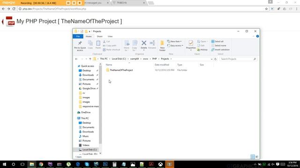This screenshot has height=168, width=300.
Task: Open Music under This PC
Action: pyautogui.click(x=85, y=136)
